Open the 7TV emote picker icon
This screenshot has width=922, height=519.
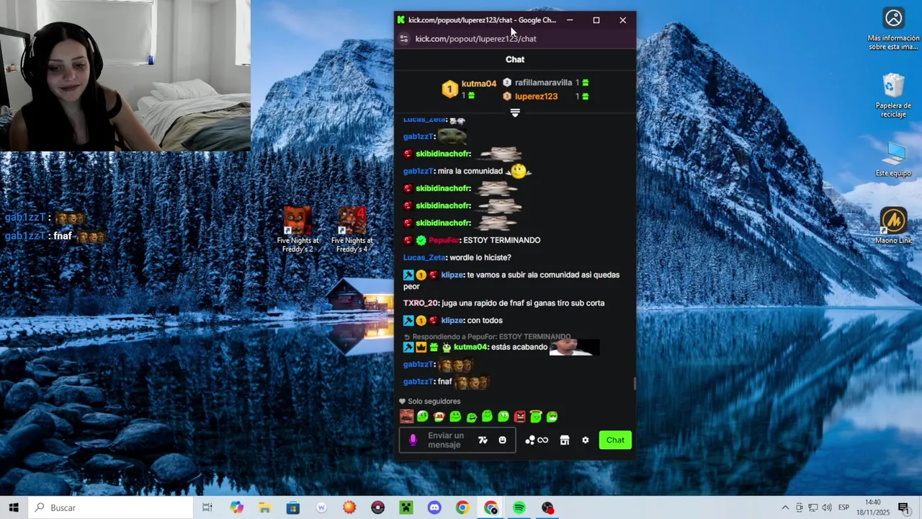[483, 440]
